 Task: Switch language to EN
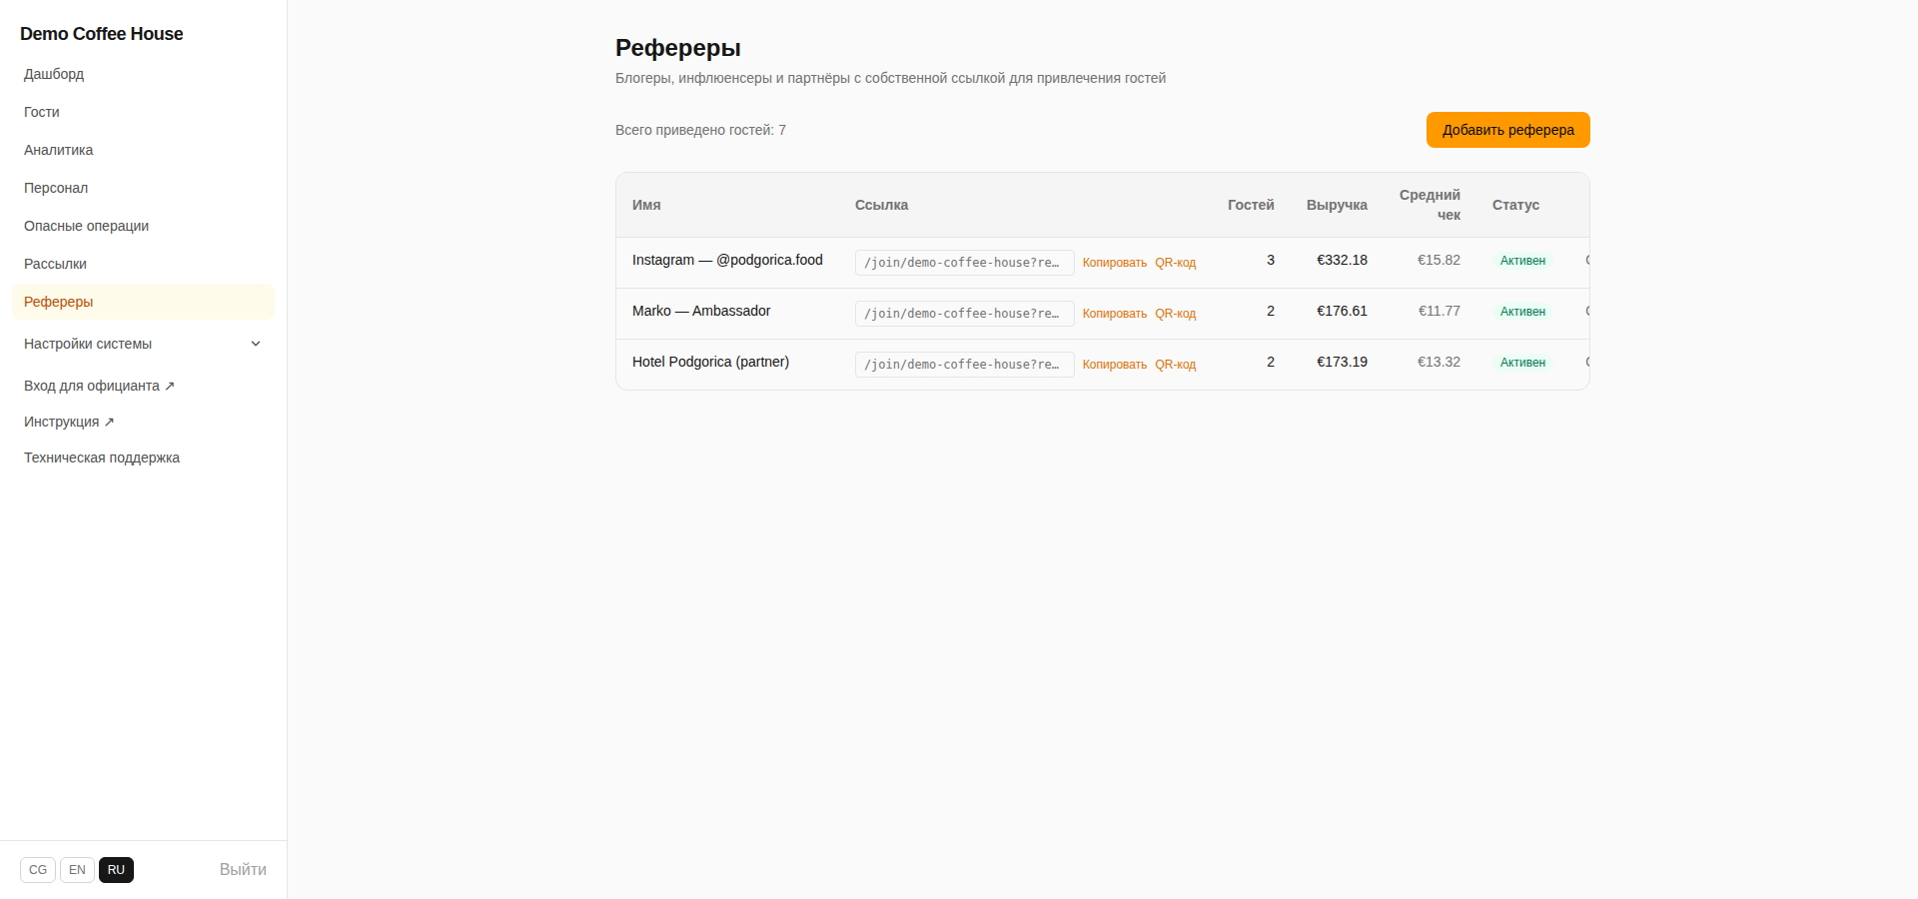(x=77, y=870)
